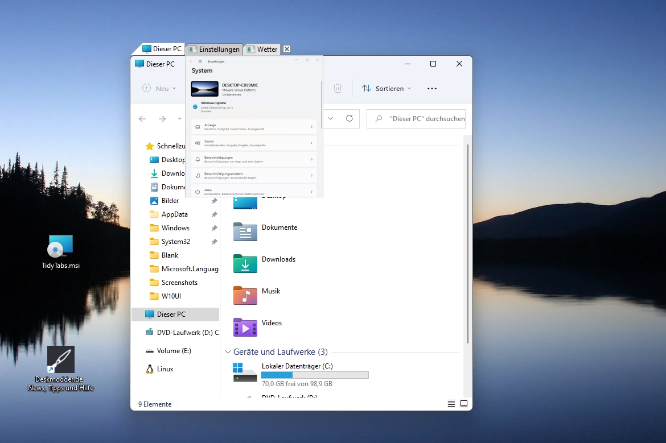Collapse the Geräte und Laufwerke group

point(228,352)
